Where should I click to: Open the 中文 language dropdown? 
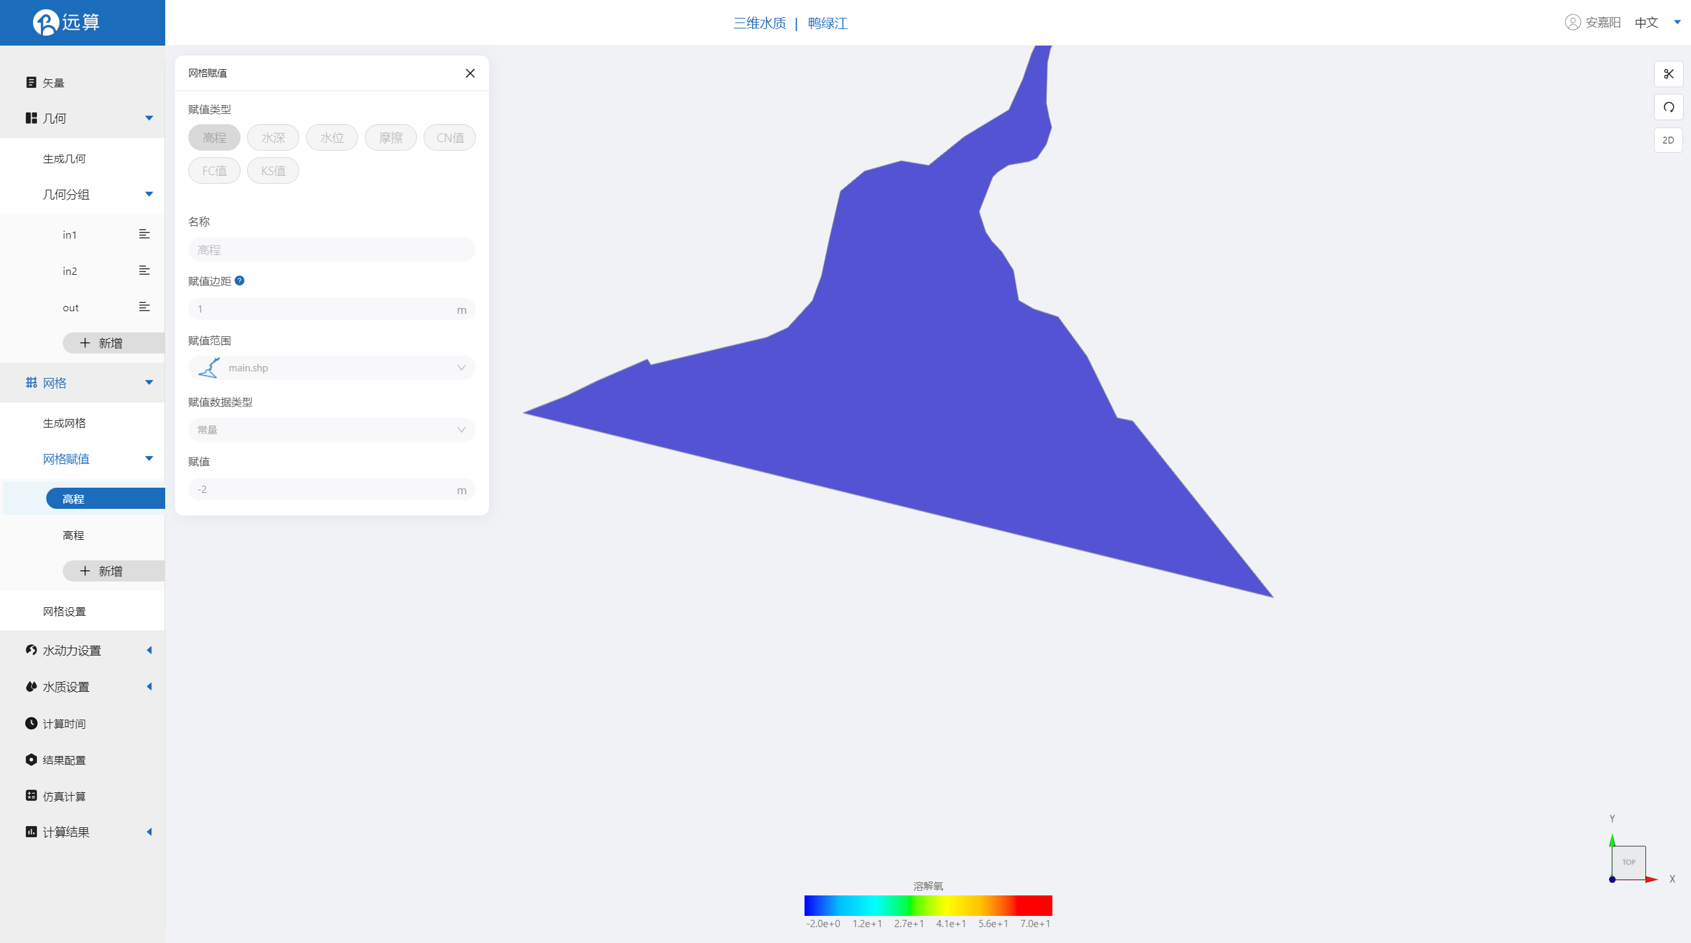(1657, 22)
